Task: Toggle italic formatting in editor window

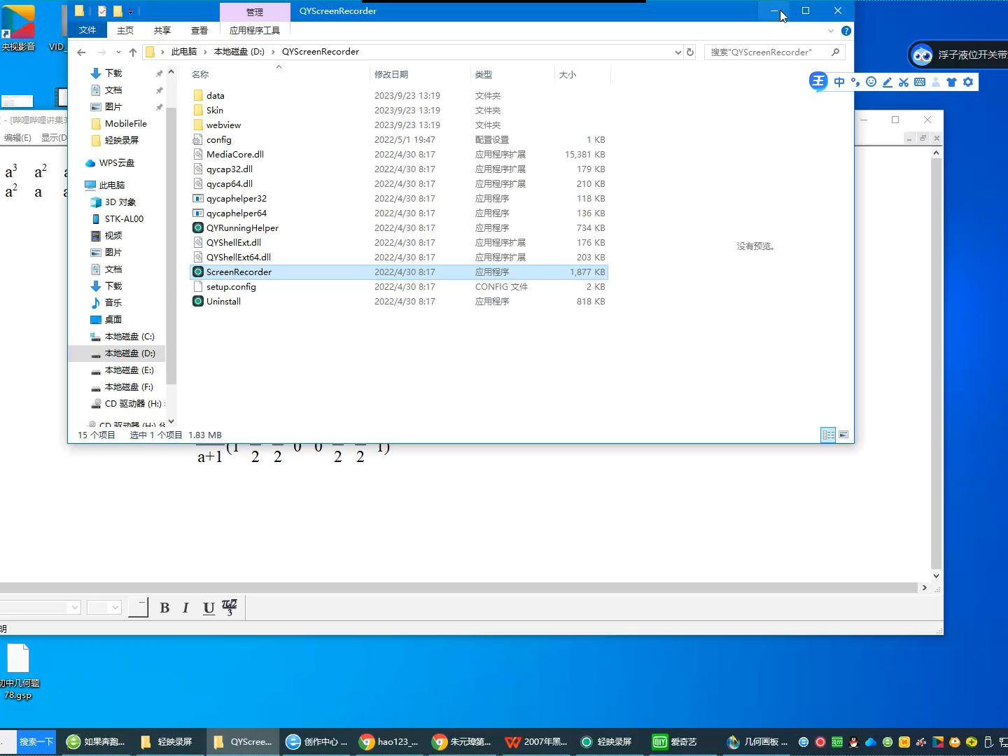Action: pyautogui.click(x=185, y=608)
